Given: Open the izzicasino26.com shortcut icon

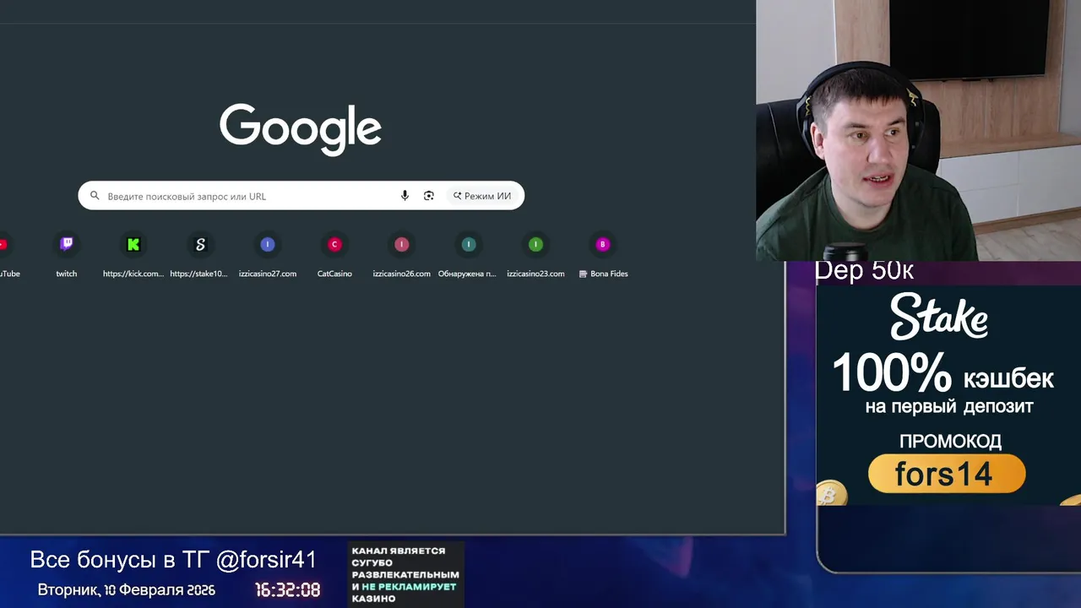Looking at the screenshot, I should click(x=401, y=244).
